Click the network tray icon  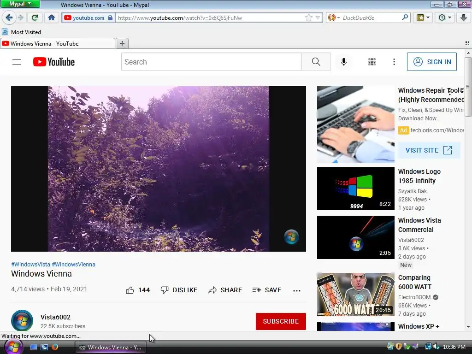427,347
